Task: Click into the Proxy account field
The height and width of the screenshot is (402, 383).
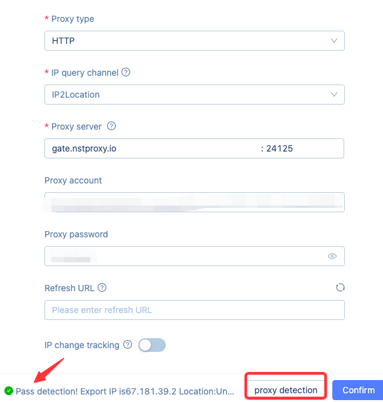Action: [194, 202]
